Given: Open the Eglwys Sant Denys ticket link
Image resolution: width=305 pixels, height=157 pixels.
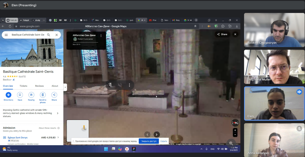Looking at the screenshot, I should (17, 138).
